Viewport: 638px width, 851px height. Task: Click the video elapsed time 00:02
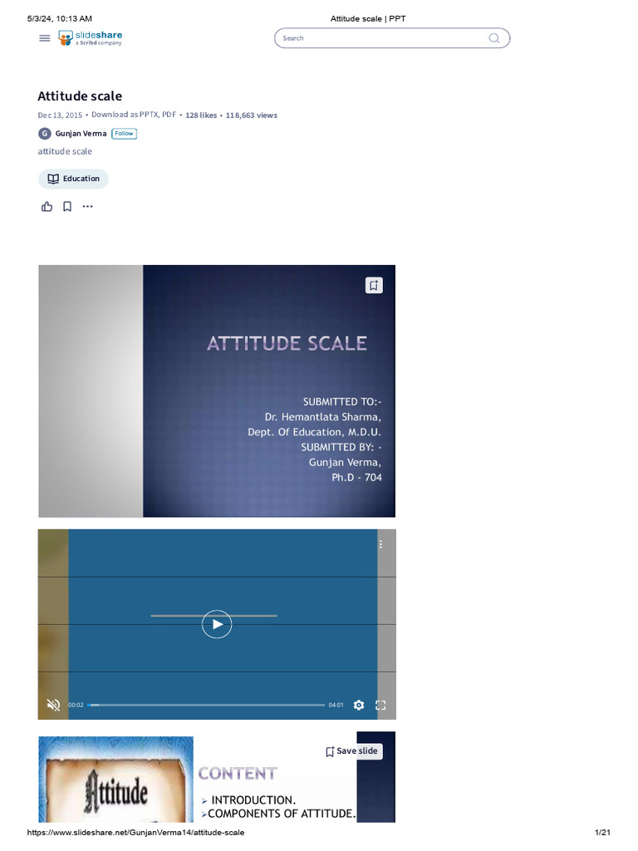(x=76, y=705)
